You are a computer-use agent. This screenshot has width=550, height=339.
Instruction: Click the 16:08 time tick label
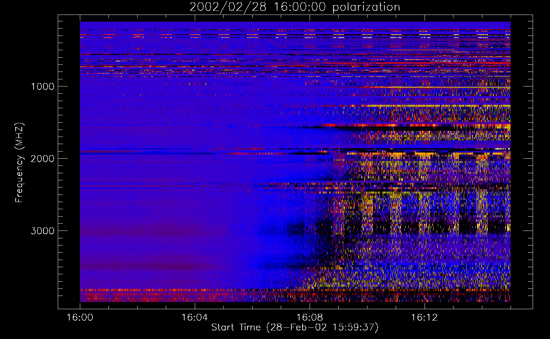pyautogui.click(x=310, y=317)
